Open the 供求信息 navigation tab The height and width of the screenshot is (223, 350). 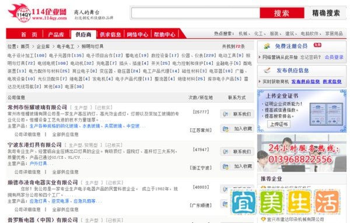coord(110,34)
